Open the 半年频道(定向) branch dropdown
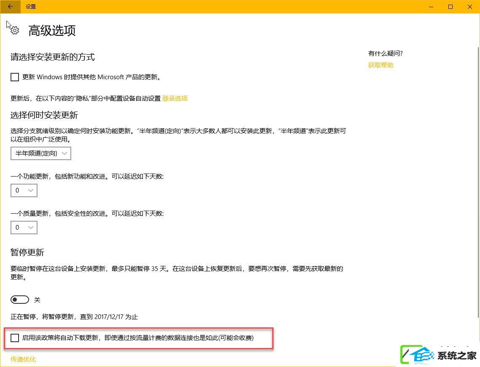The height and width of the screenshot is (367, 480). (41, 153)
